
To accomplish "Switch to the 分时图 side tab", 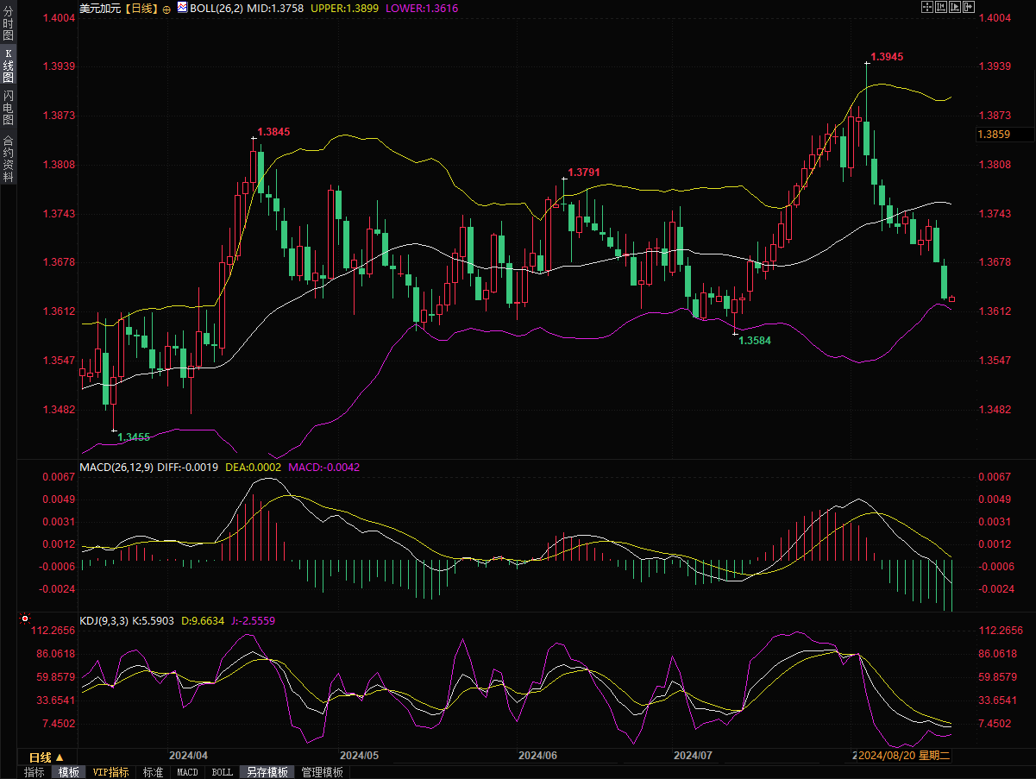I will (x=8, y=29).
